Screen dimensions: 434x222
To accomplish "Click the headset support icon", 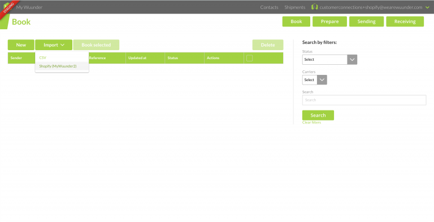I will [314, 7].
